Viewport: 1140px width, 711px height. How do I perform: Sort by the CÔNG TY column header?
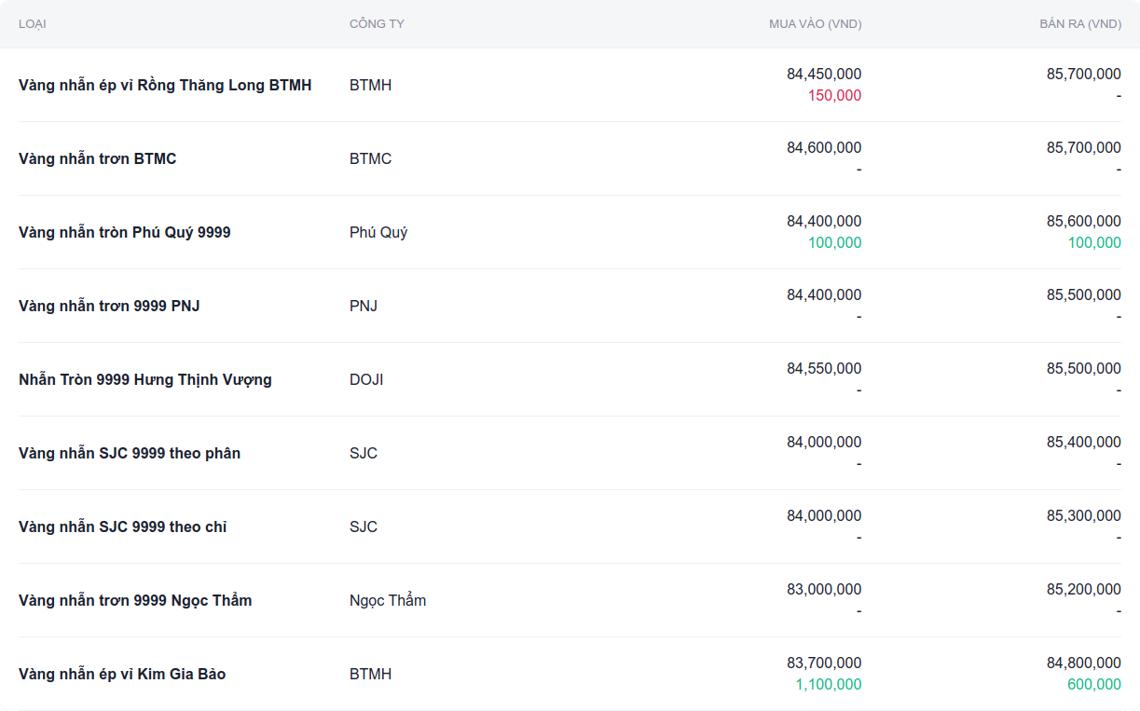click(377, 24)
